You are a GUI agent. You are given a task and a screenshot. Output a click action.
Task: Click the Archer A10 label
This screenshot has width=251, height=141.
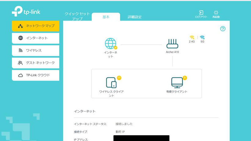point(172,52)
